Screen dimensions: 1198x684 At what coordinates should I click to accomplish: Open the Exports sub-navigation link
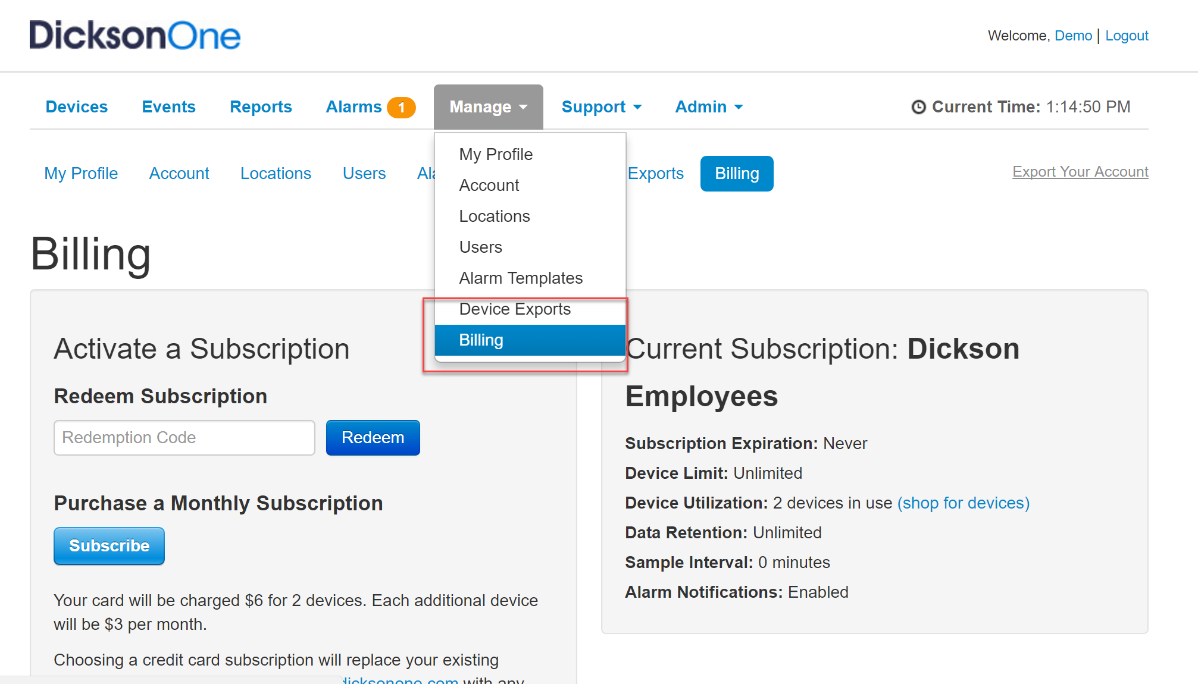click(x=655, y=174)
